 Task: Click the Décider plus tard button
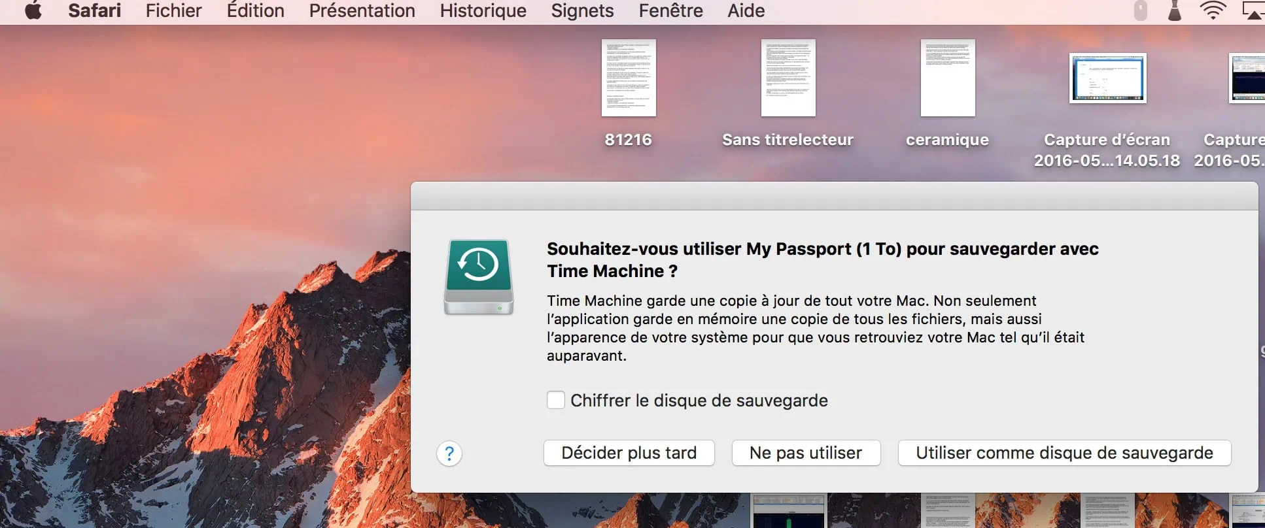pyautogui.click(x=629, y=453)
